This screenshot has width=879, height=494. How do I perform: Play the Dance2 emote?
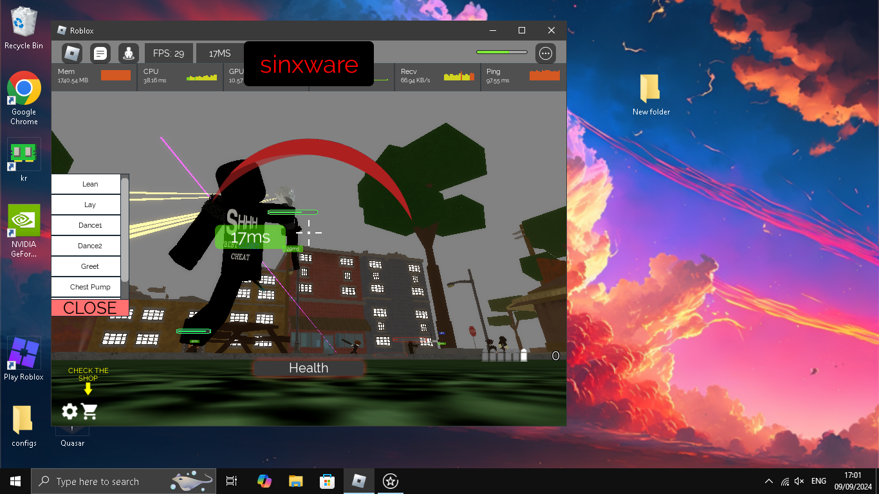click(86, 246)
